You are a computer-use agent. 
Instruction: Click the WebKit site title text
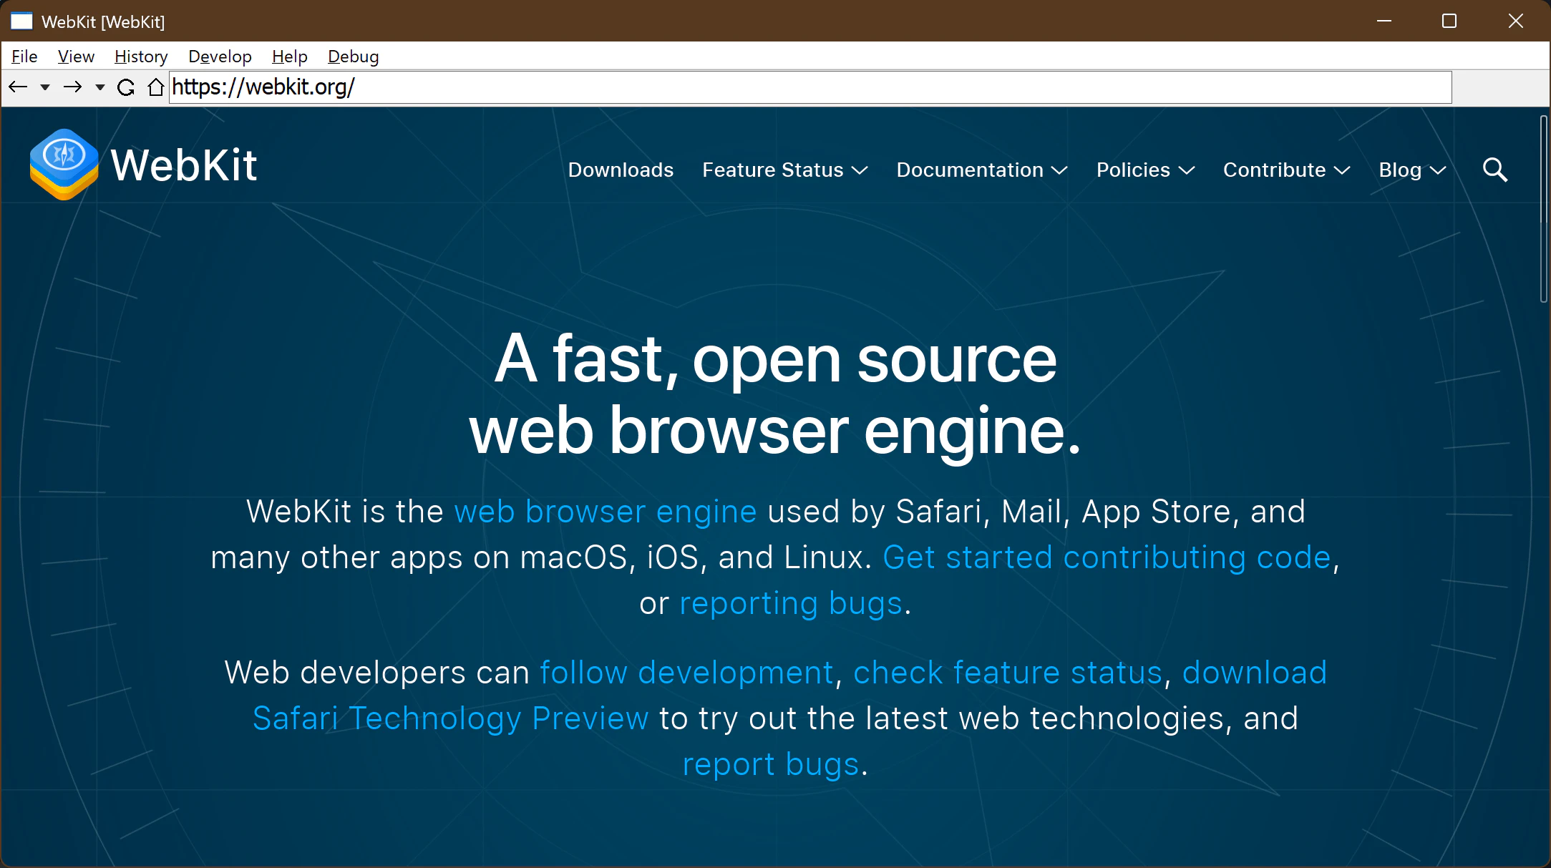tap(184, 165)
